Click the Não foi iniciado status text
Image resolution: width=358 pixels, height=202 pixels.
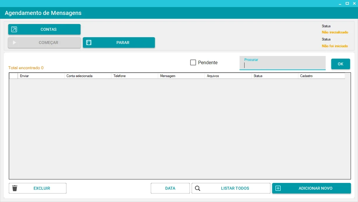tap(335, 46)
